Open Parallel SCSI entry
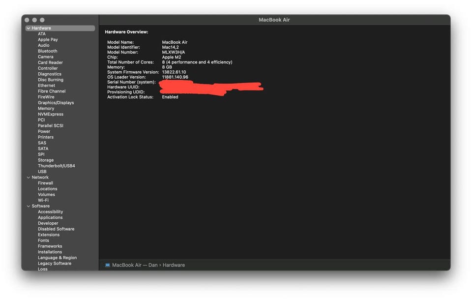472x299 pixels. click(51, 125)
